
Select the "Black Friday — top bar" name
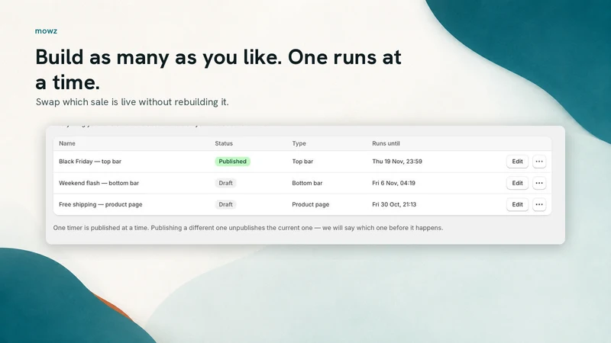(x=90, y=162)
